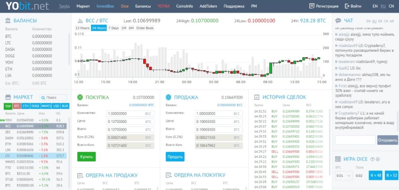The height and width of the screenshot is (190, 399).
Task: Select the 1M chart range
Action: point(124,28)
